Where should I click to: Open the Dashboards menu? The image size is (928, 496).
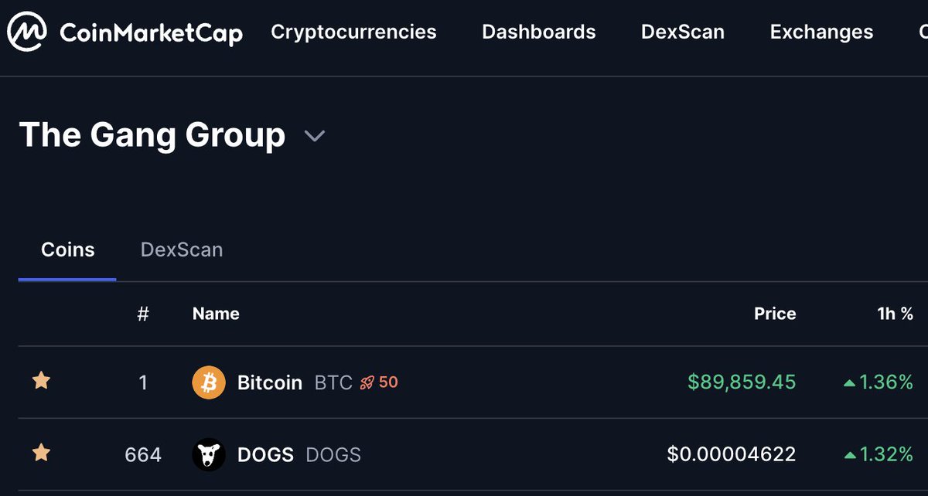pos(538,32)
